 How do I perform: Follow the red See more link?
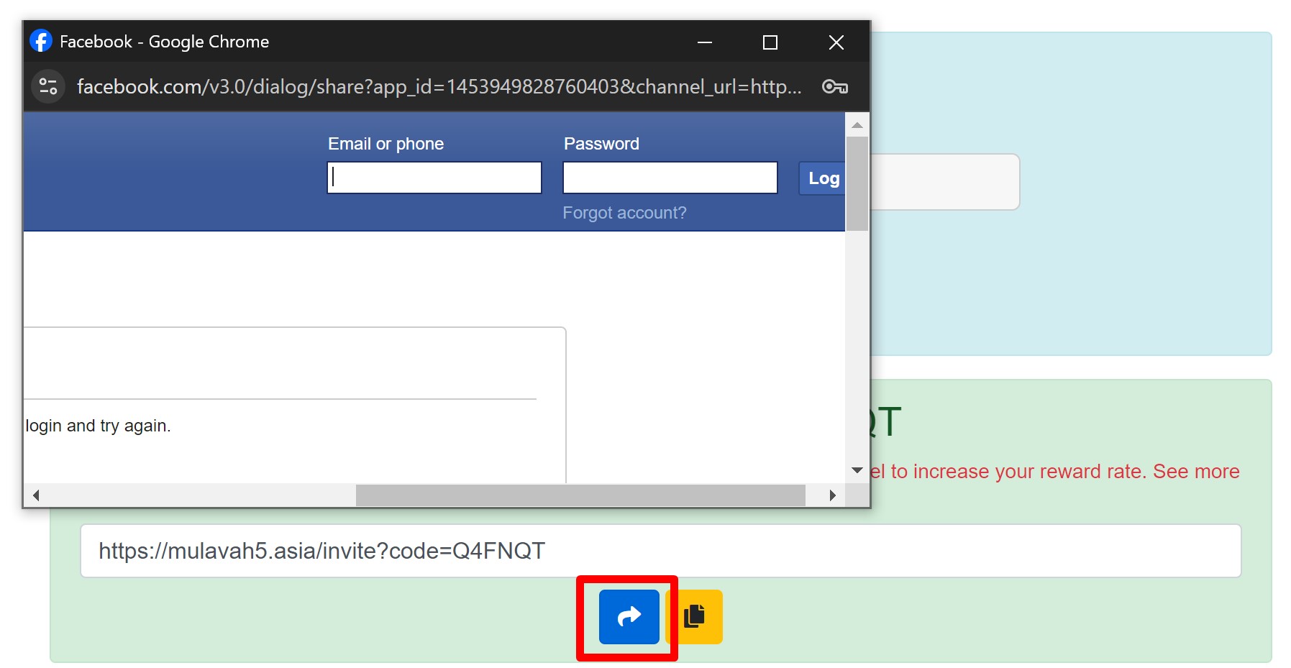1195,471
